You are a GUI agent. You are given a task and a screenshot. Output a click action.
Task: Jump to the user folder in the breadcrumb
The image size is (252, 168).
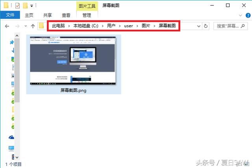point(129,26)
